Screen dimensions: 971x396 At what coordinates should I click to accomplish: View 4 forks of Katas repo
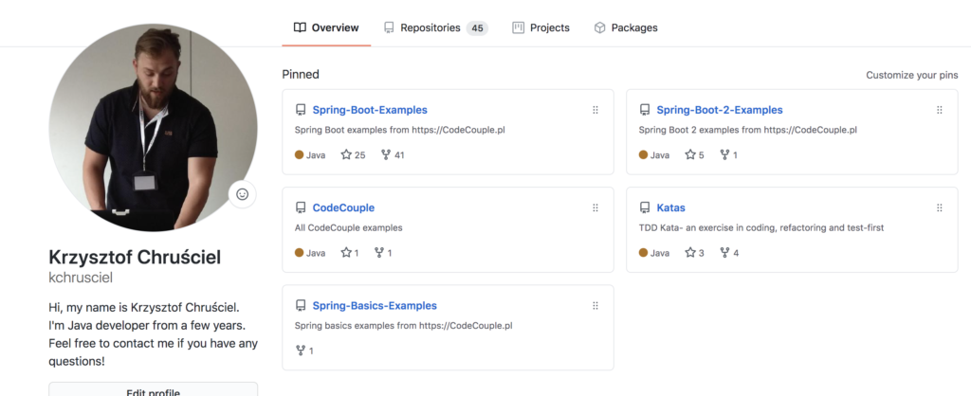[x=729, y=252]
